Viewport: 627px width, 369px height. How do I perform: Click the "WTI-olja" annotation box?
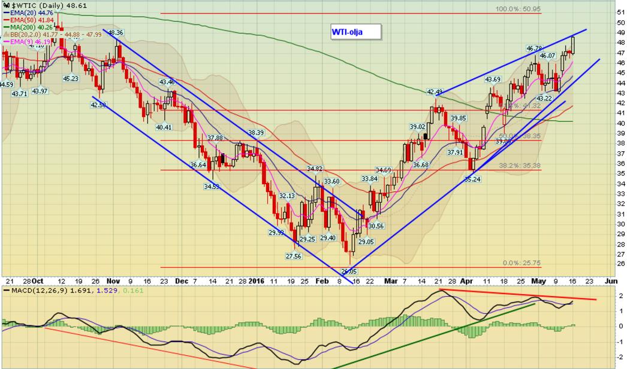[x=355, y=32]
